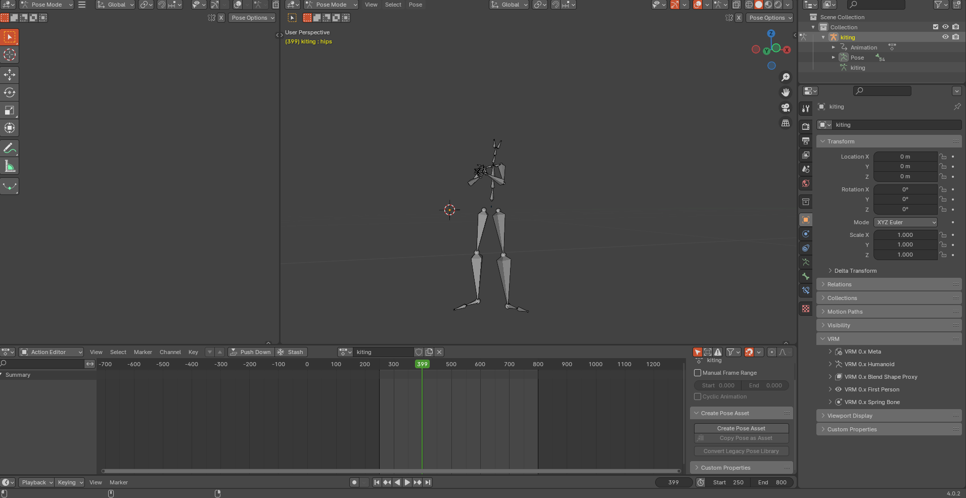Hide the kiting object in outliner

coord(945,37)
